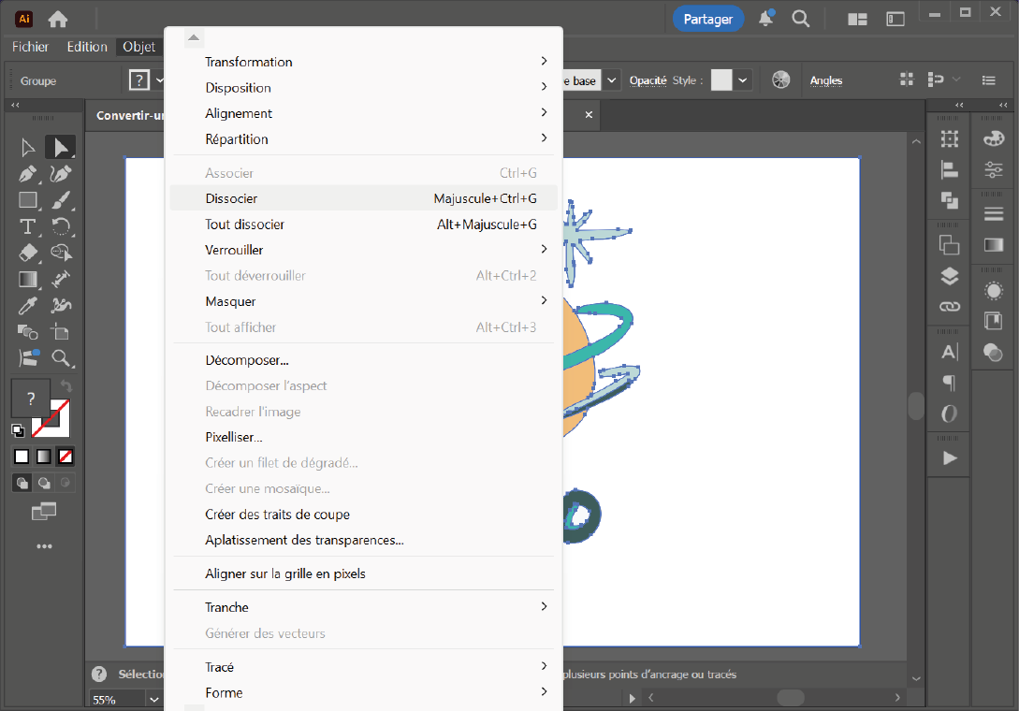Select the Eraser tool
This screenshot has height=711, width=1019.
tap(28, 253)
